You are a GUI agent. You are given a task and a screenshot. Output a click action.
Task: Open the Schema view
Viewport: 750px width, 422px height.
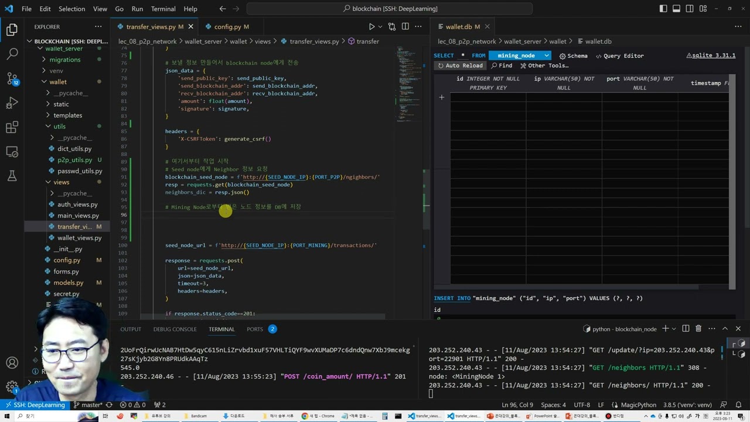pyautogui.click(x=573, y=56)
